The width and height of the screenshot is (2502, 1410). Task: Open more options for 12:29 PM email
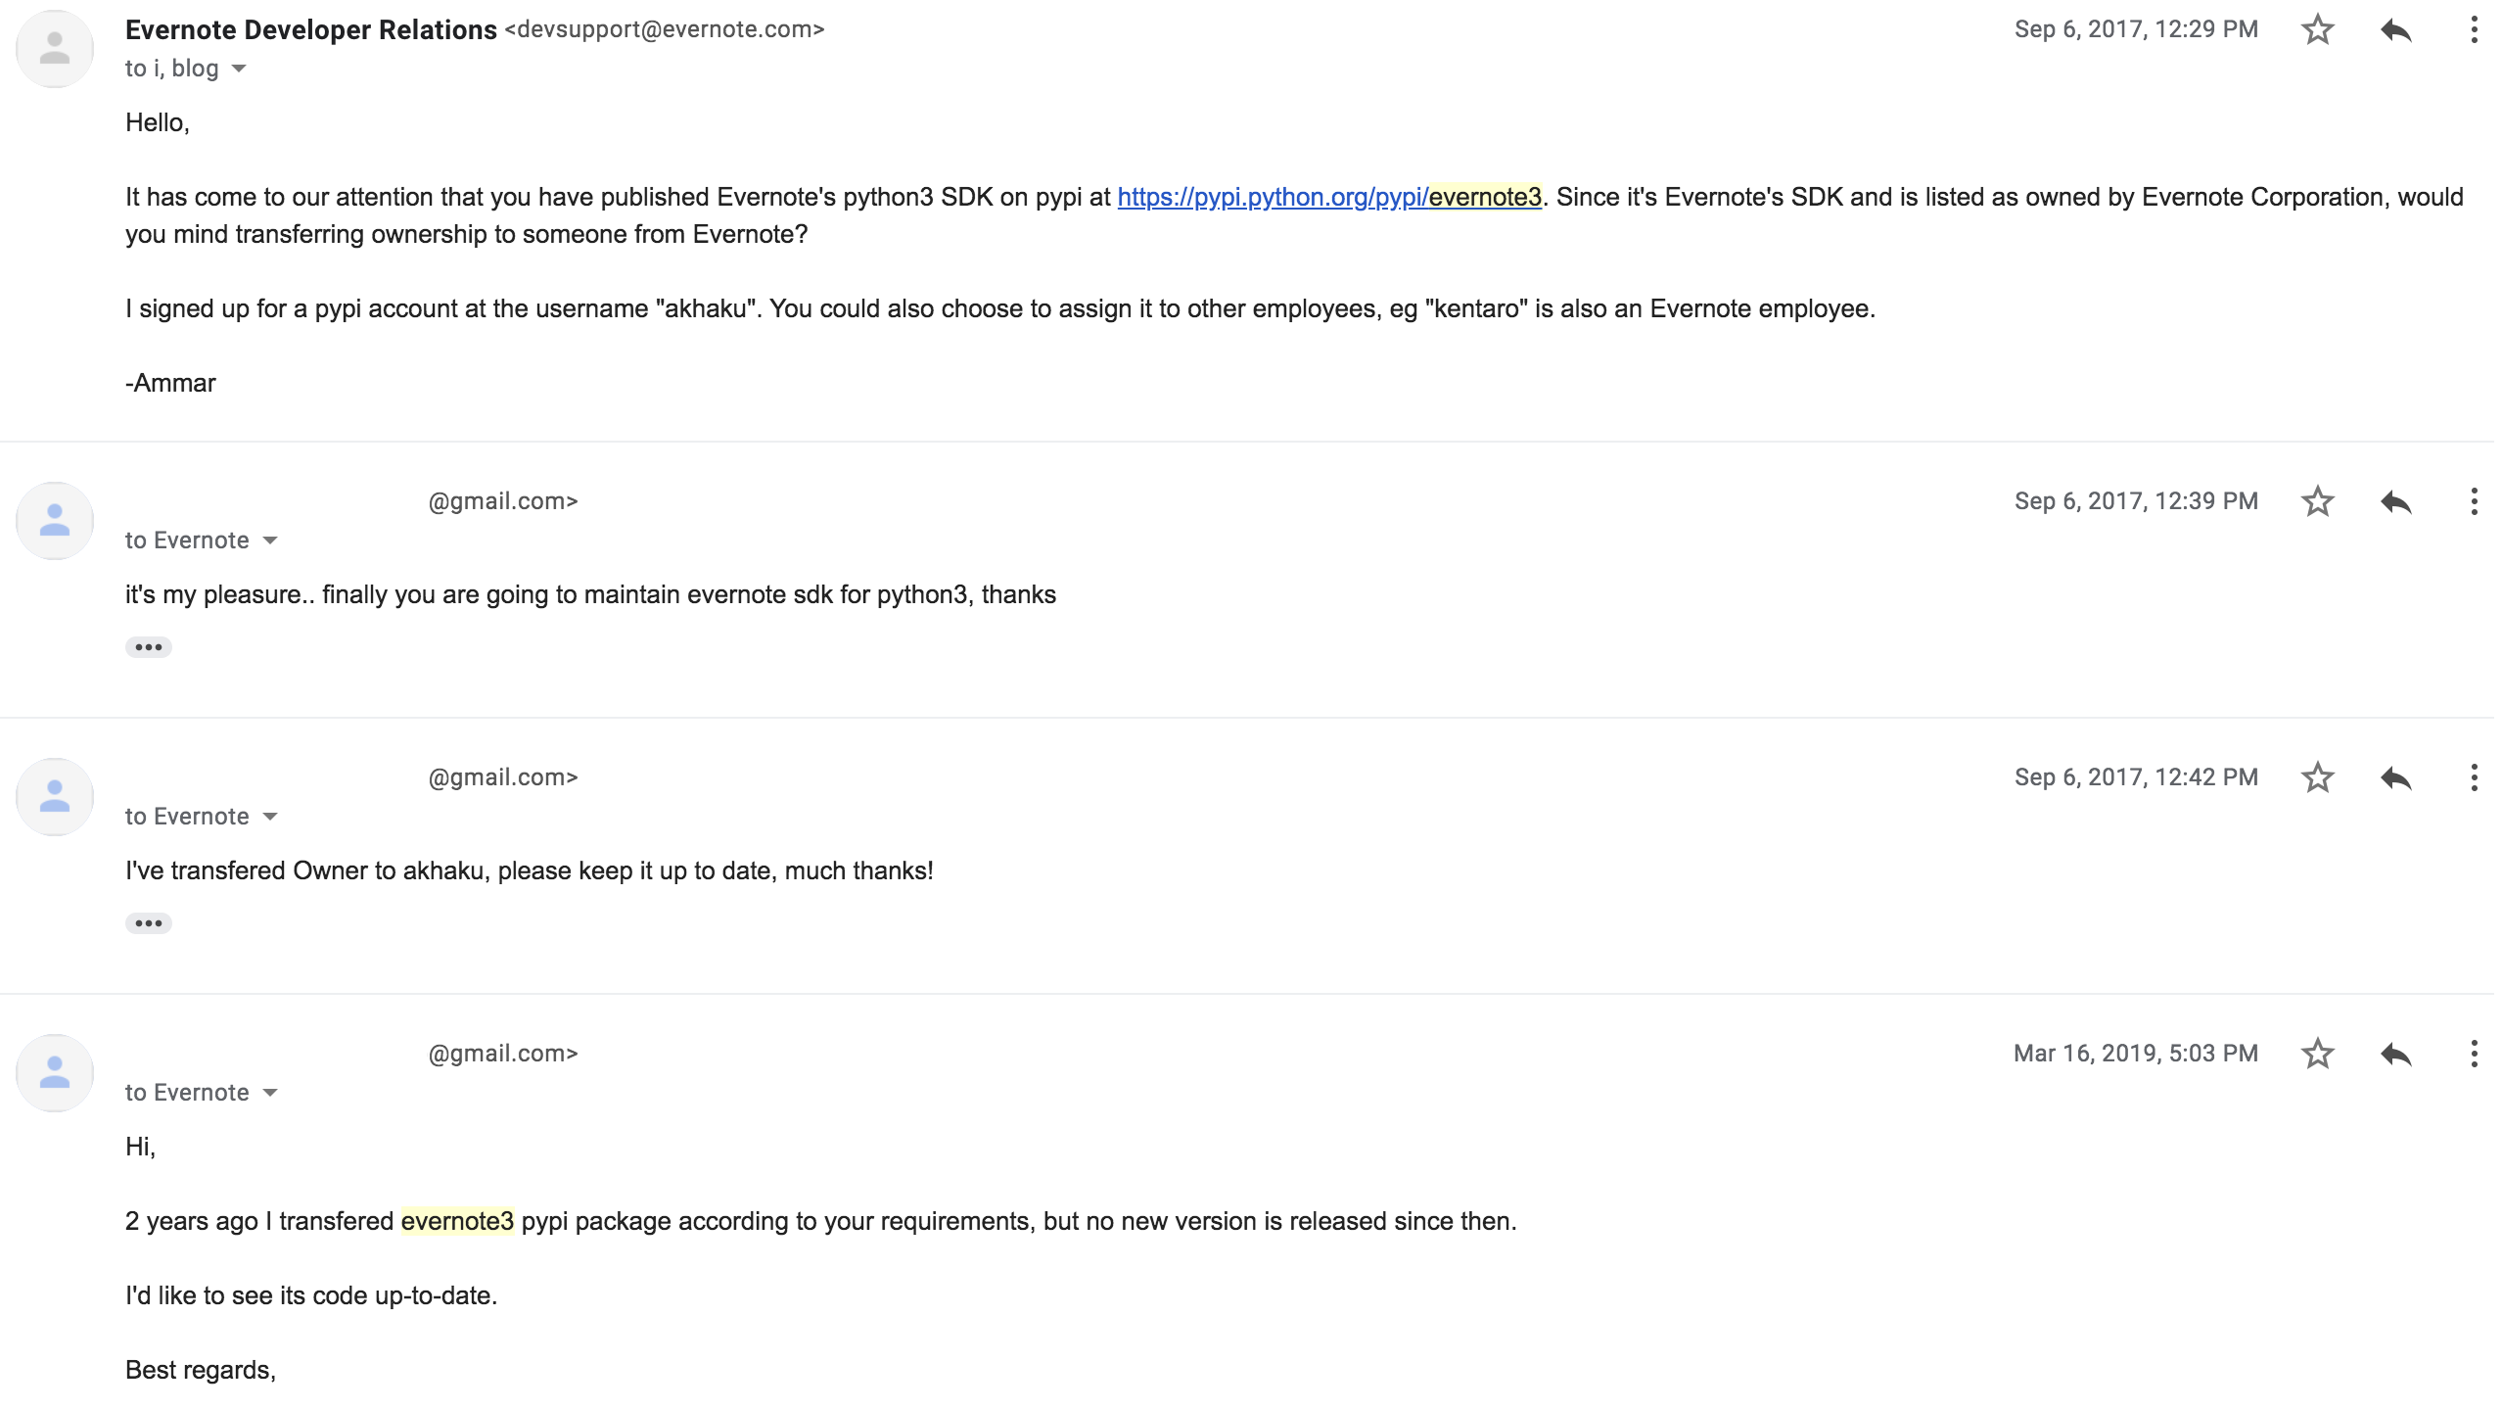[x=2474, y=29]
